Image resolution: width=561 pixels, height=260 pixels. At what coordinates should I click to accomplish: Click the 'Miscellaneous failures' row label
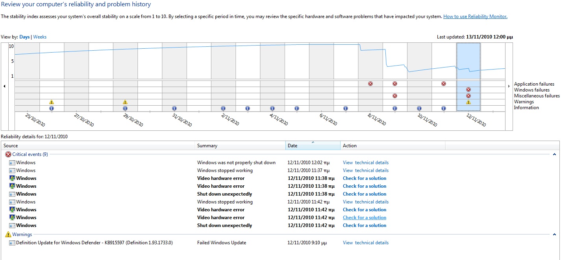click(x=537, y=96)
